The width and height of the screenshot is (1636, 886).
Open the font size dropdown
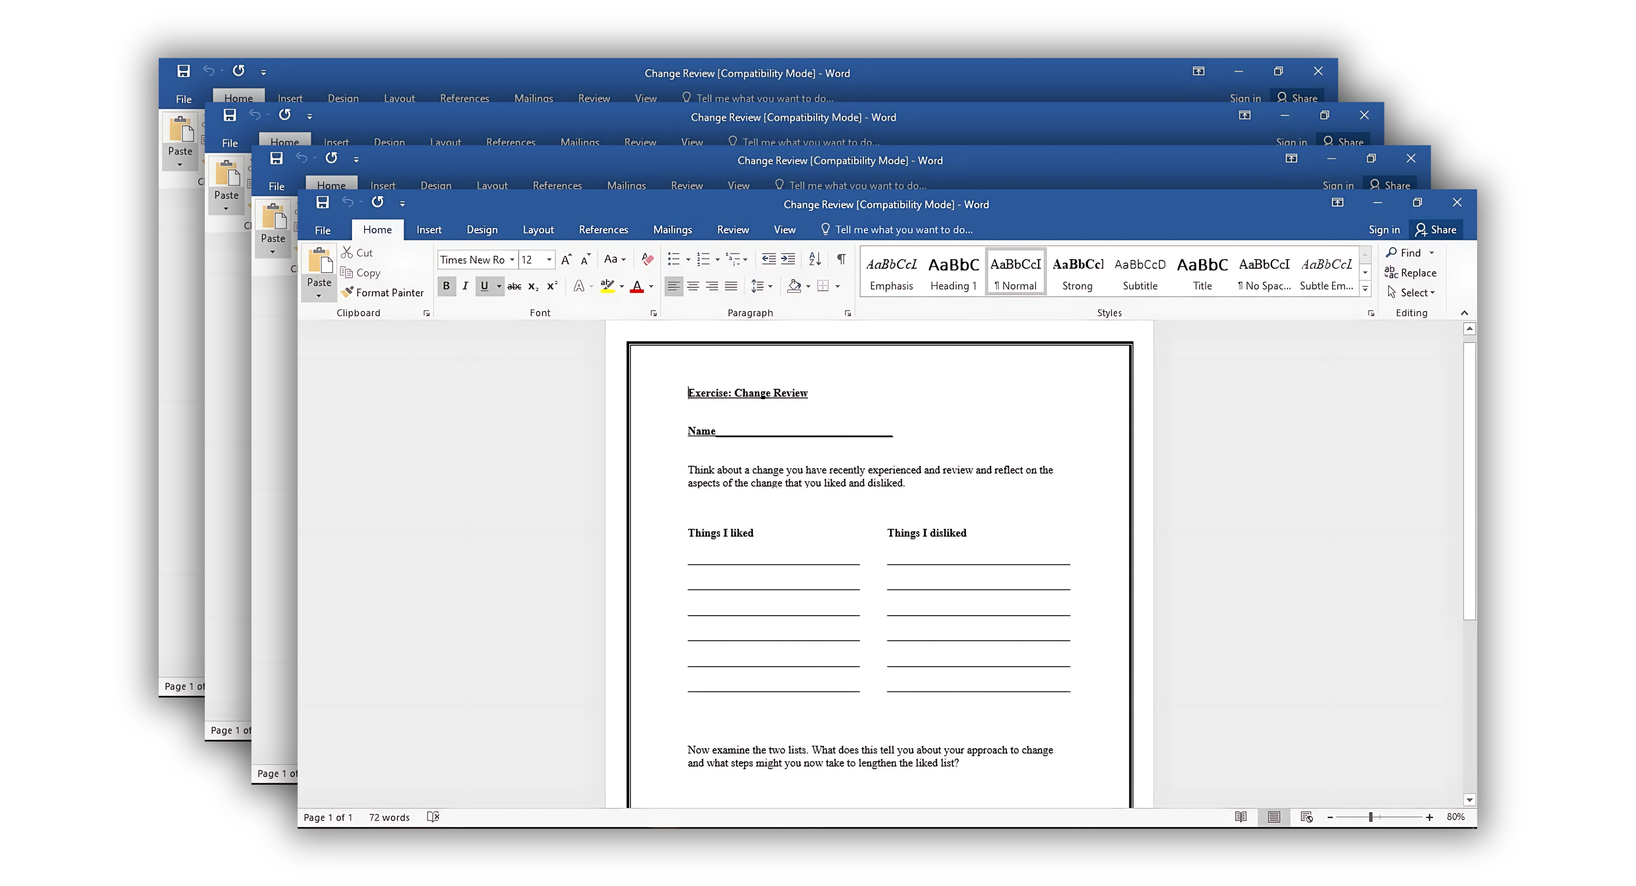coord(549,259)
